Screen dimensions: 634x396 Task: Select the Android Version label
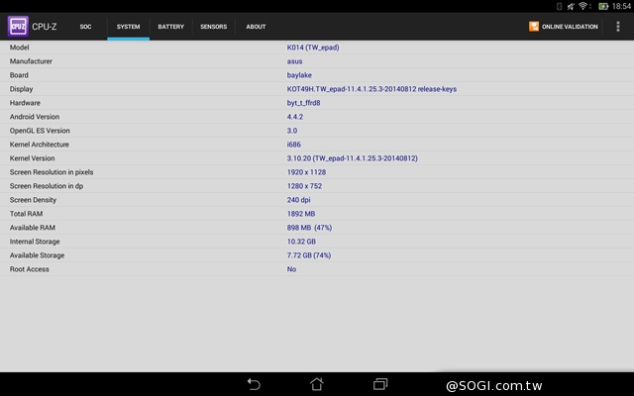point(35,117)
